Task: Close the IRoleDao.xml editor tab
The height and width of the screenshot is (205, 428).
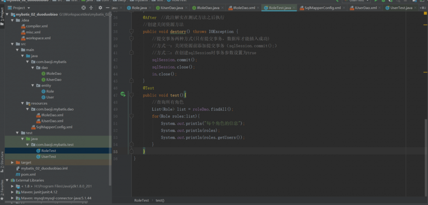Action: click(x=259, y=8)
